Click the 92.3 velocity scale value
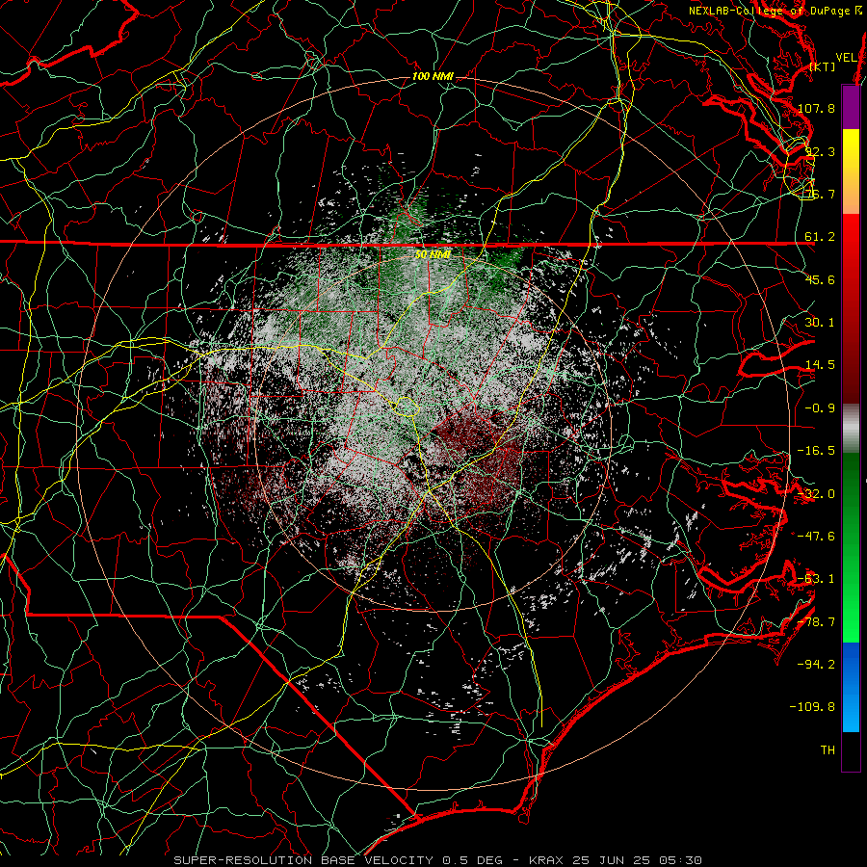The image size is (867, 867). (x=820, y=151)
